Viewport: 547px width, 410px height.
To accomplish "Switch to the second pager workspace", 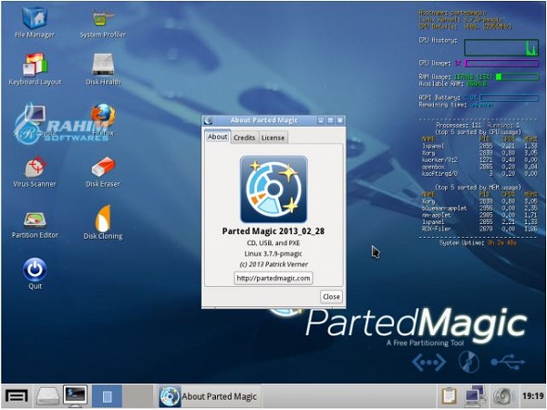I will click(138, 396).
